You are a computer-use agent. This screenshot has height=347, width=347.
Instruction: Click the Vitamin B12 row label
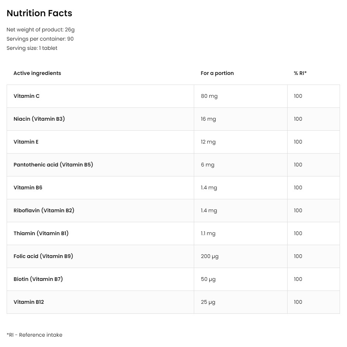click(29, 302)
